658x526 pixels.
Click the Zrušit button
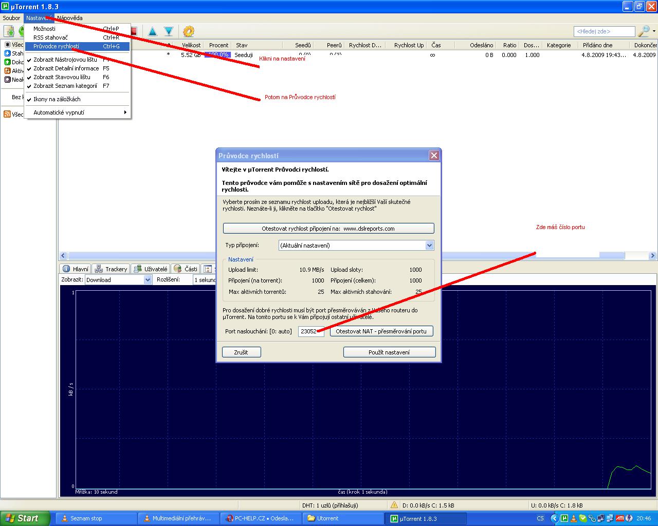click(x=241, y=352)
